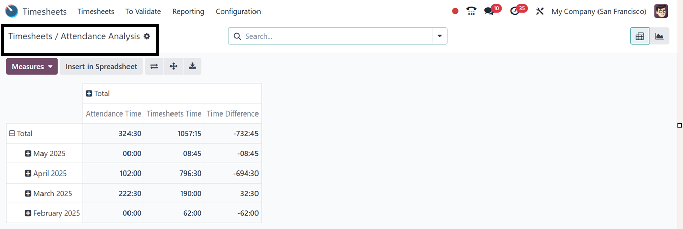Open the discuss messages icon
The image size is (683, 229).
tap(489, 11)
